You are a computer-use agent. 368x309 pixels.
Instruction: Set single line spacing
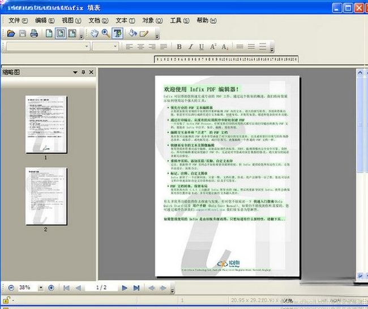click(x=239, y=46)
